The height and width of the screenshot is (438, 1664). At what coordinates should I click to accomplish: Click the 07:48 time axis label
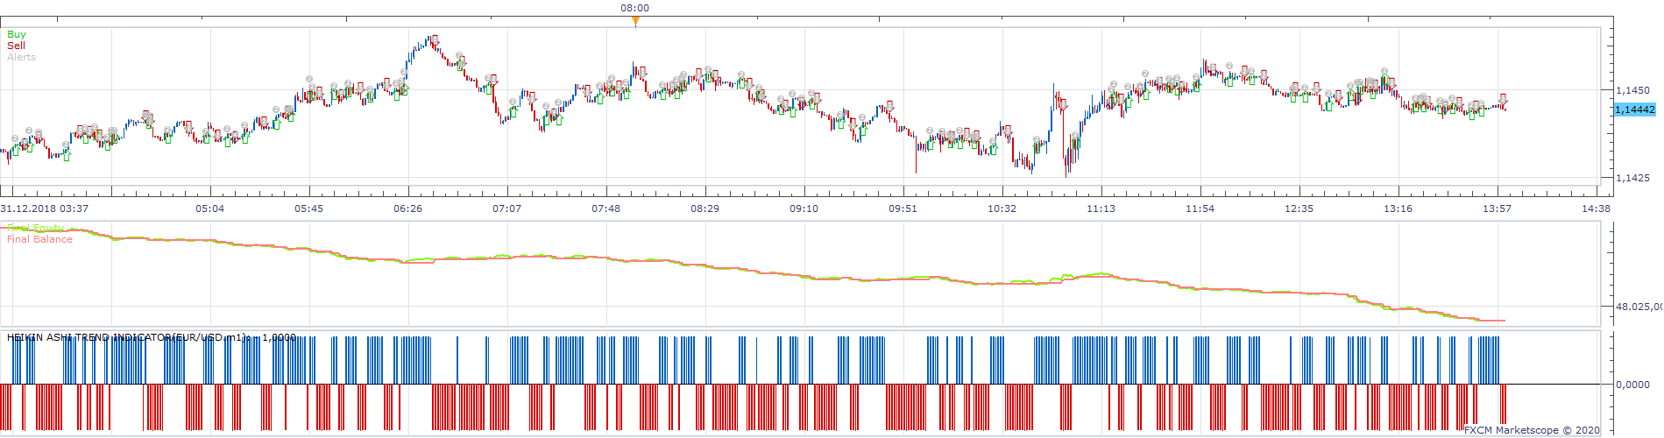click(x=606, y=208)
